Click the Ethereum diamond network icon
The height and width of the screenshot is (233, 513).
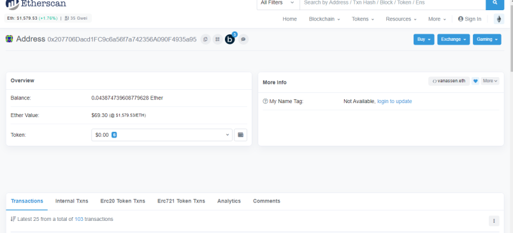[499, 19]
